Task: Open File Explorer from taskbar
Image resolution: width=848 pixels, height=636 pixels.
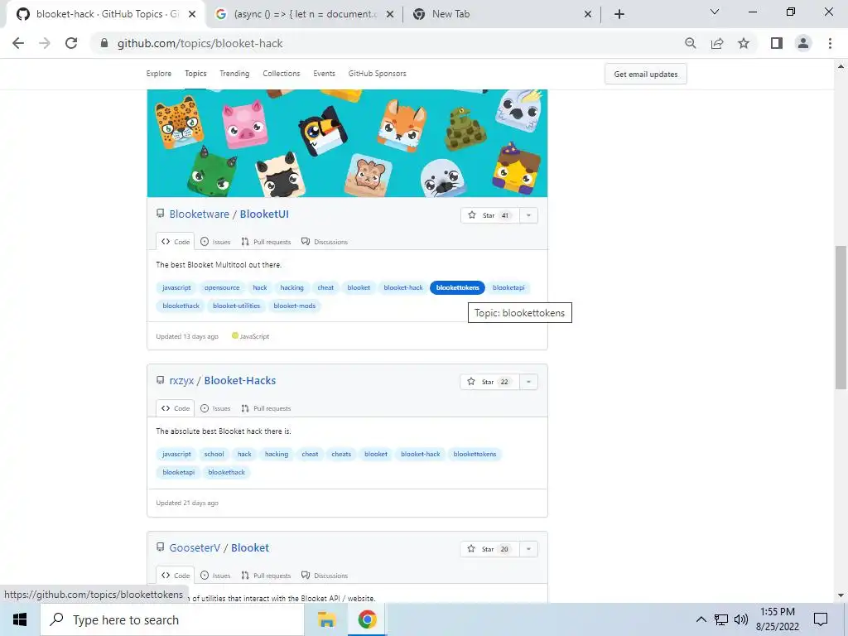Action: click(x=326, y=619)
